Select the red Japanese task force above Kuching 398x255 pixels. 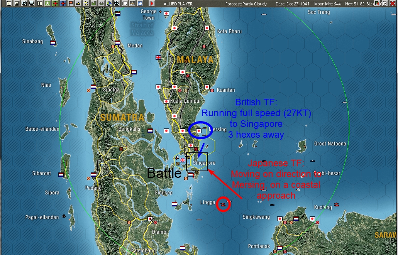tap(337, 204)
